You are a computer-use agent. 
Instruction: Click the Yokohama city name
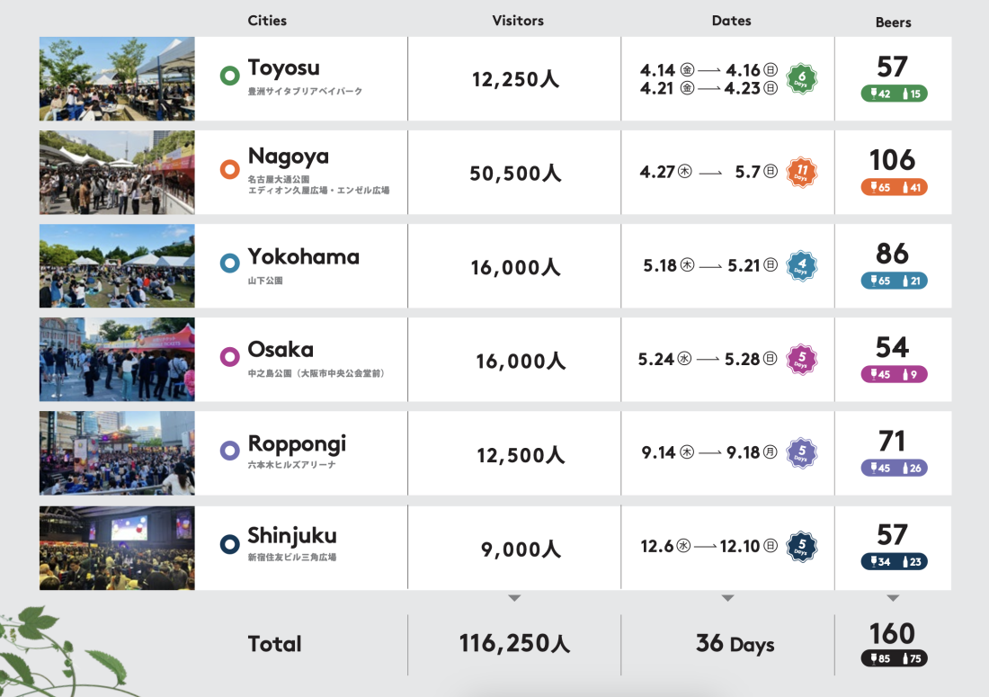pos(303,257)
